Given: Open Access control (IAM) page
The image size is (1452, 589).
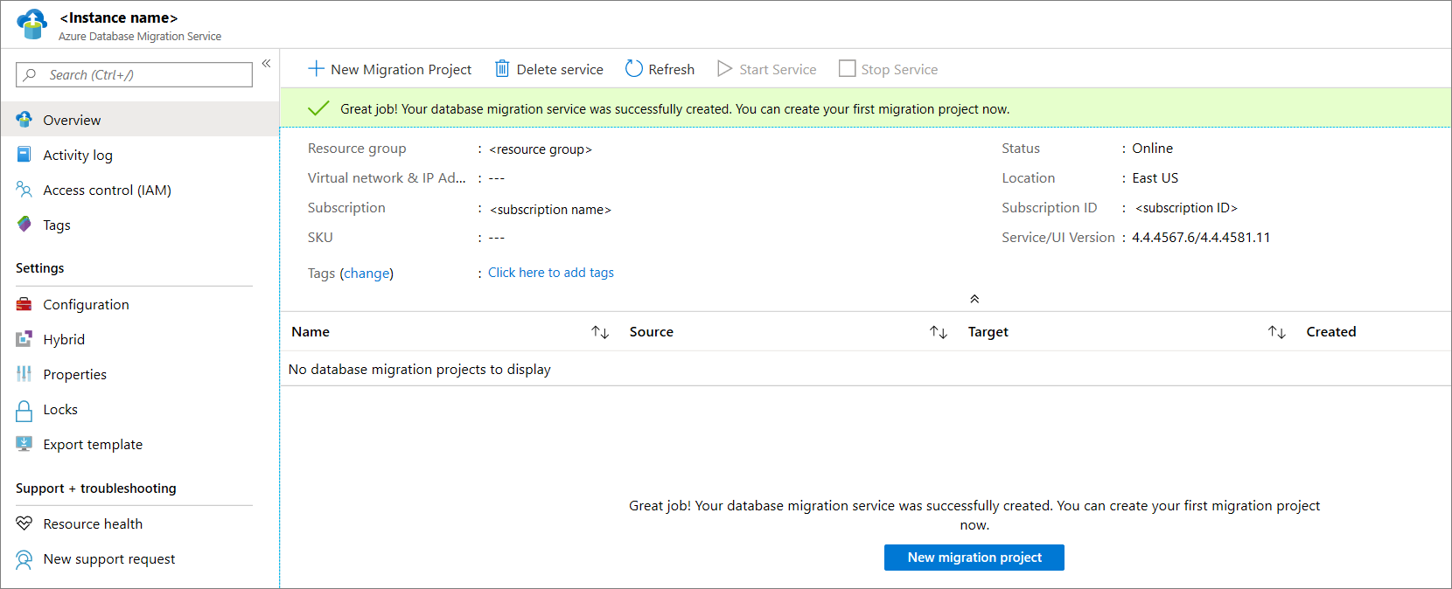Looking at the screenshot, I should 107,191.
